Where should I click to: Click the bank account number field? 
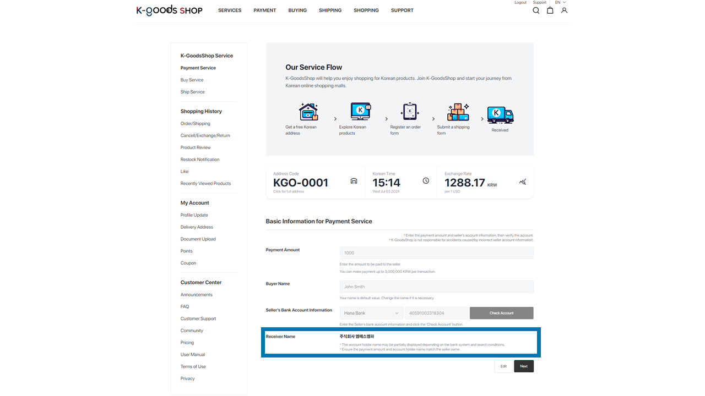[x=436, y=313]
